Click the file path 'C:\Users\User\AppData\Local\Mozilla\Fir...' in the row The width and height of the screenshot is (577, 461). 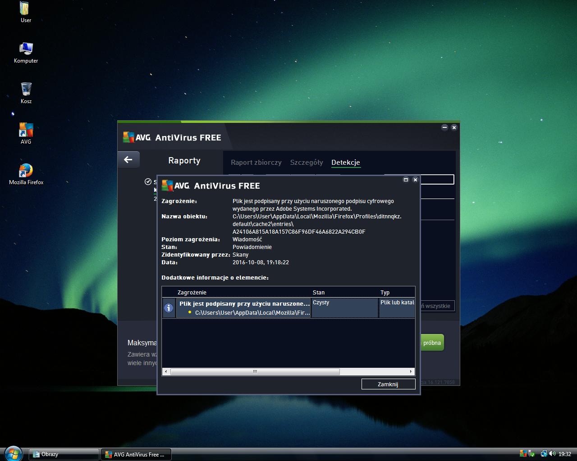(x=252, y=312)
